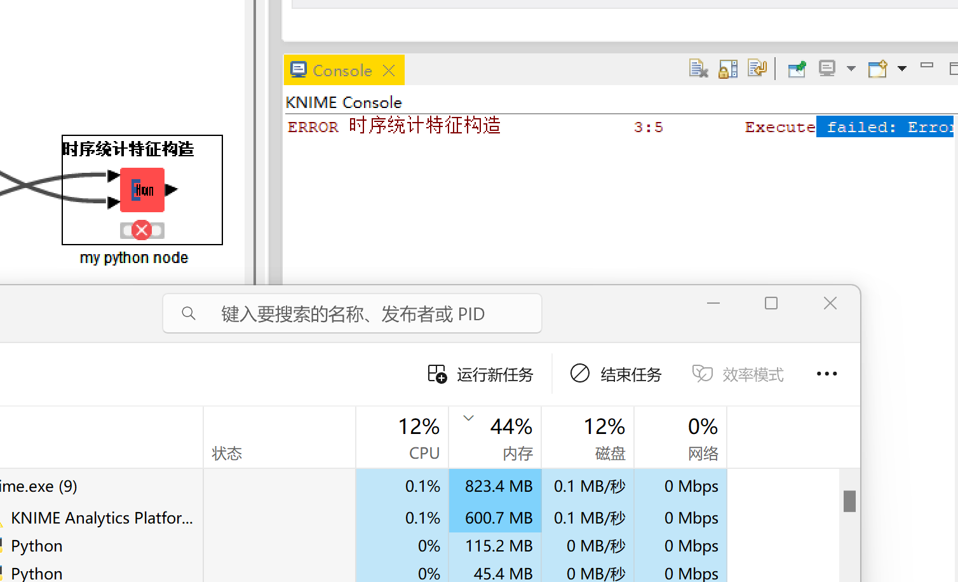The width and height of the screenshot is (958, 582).
Task: Select the 效率模式 leaf icon
Action: [x=702, y=374]
